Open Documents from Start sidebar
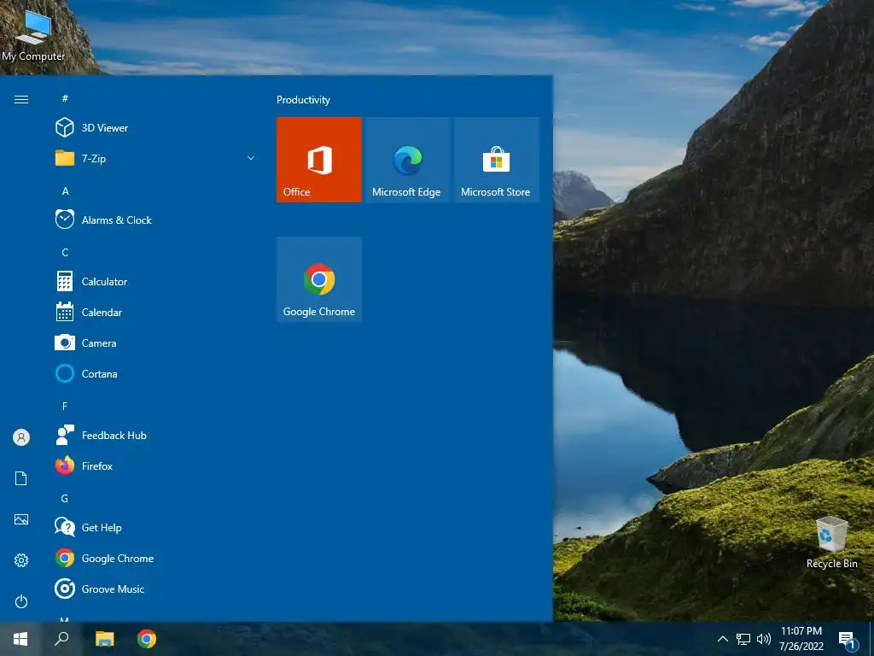The width and height of the screenshot is (874, 656). 21,478
